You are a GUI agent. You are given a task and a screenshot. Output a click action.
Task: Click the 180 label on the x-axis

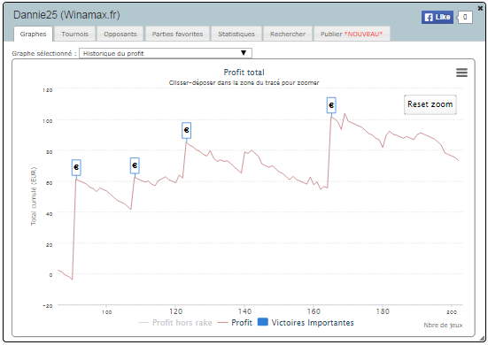click(x=383, y=311)
